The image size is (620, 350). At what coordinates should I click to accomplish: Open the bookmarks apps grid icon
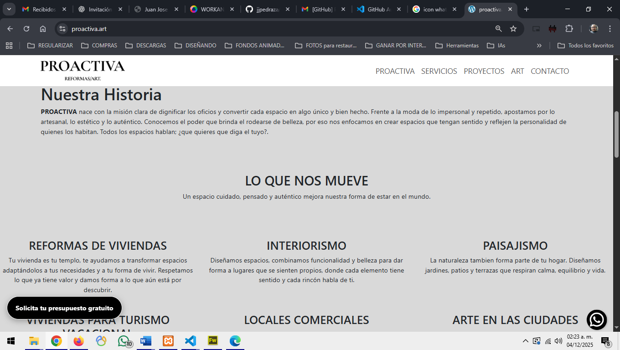tap(9, 46)
